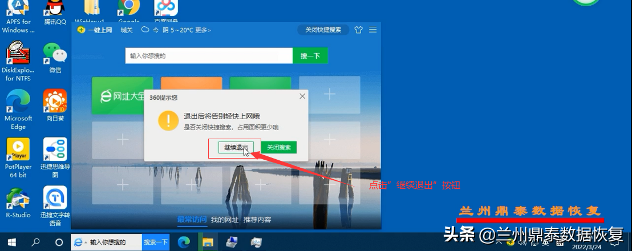Image resolution: width=632 pixels, height=251 pixels.
Task: Open 迅捷思维导图 desktop icon
Action: pyautogui.click(x=55, y=158)
